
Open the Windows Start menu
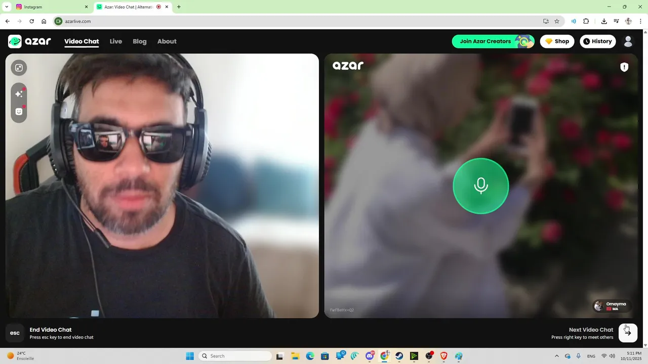coord(190,356)
